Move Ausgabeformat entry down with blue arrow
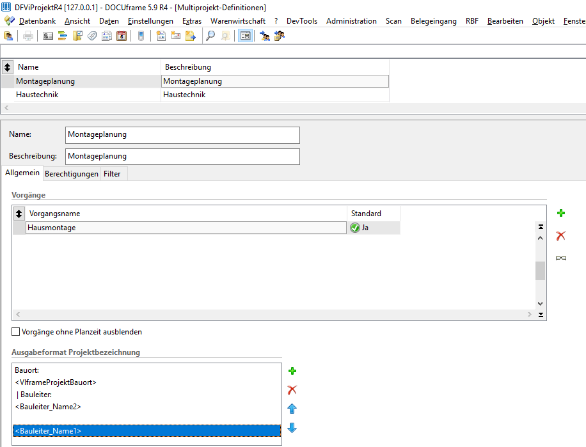The width and height of the screenshot is (586, 447). coord(292,428)
